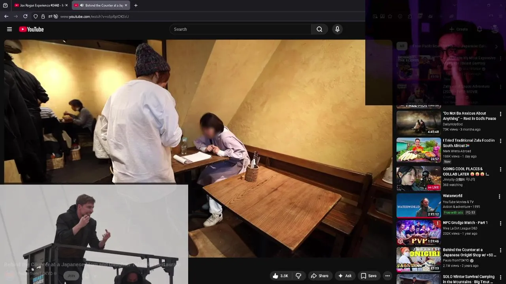This screenshot has width=506, height=284.
Task: Go back with the browser back arrow
Action: click(x=6, y=16)
